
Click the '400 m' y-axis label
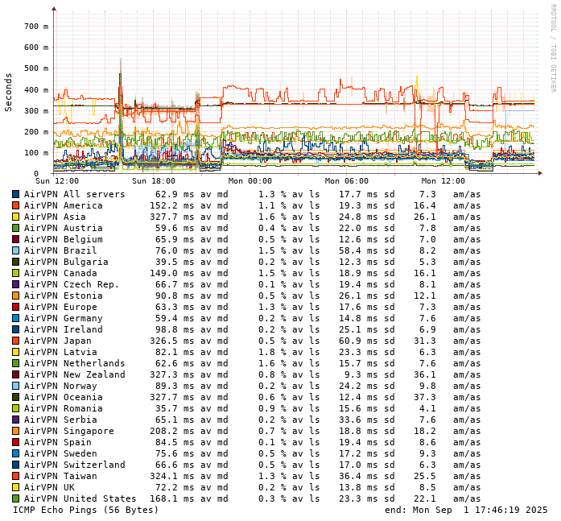pos(36,89)
